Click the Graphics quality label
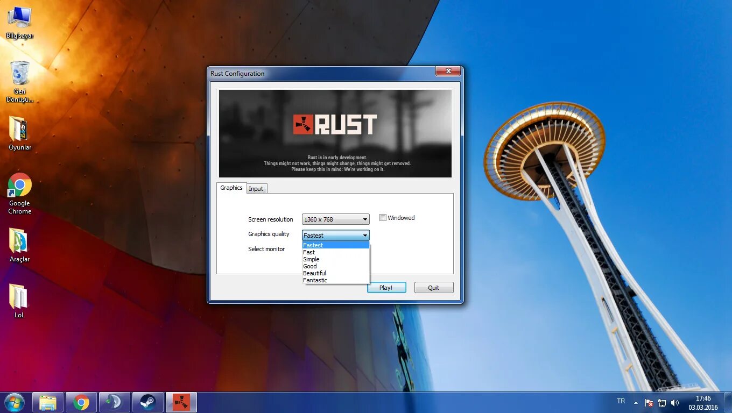Screen dimensions: 732x413 (269, 234)
